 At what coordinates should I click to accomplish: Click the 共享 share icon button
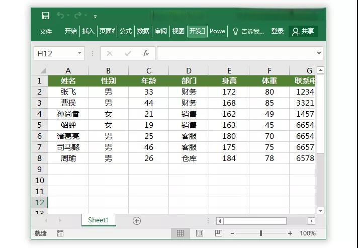[x=303, y=31]
